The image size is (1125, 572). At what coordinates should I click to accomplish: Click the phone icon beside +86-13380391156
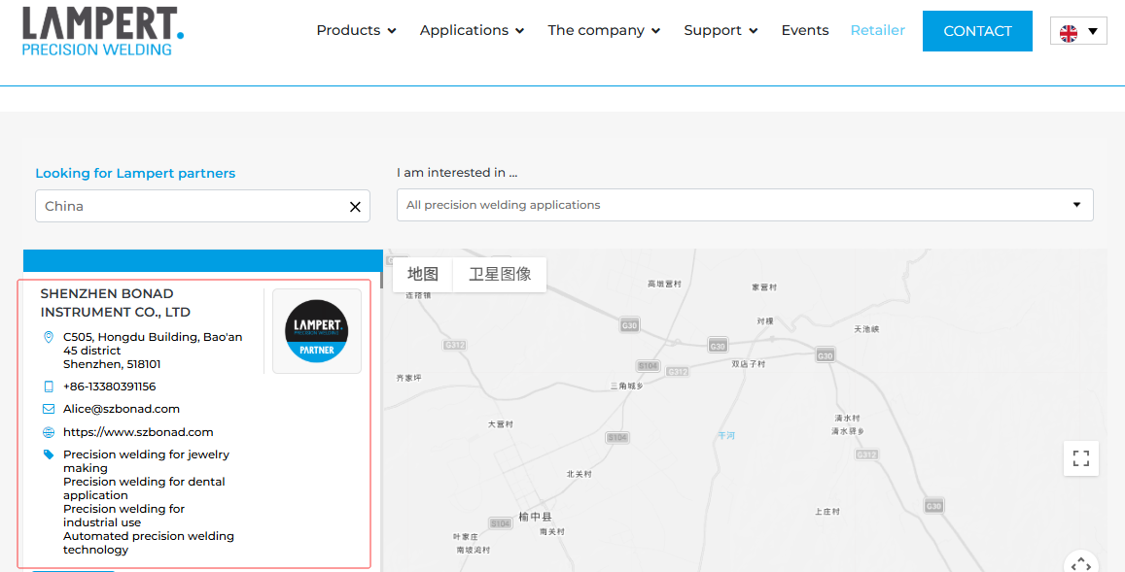49,387
